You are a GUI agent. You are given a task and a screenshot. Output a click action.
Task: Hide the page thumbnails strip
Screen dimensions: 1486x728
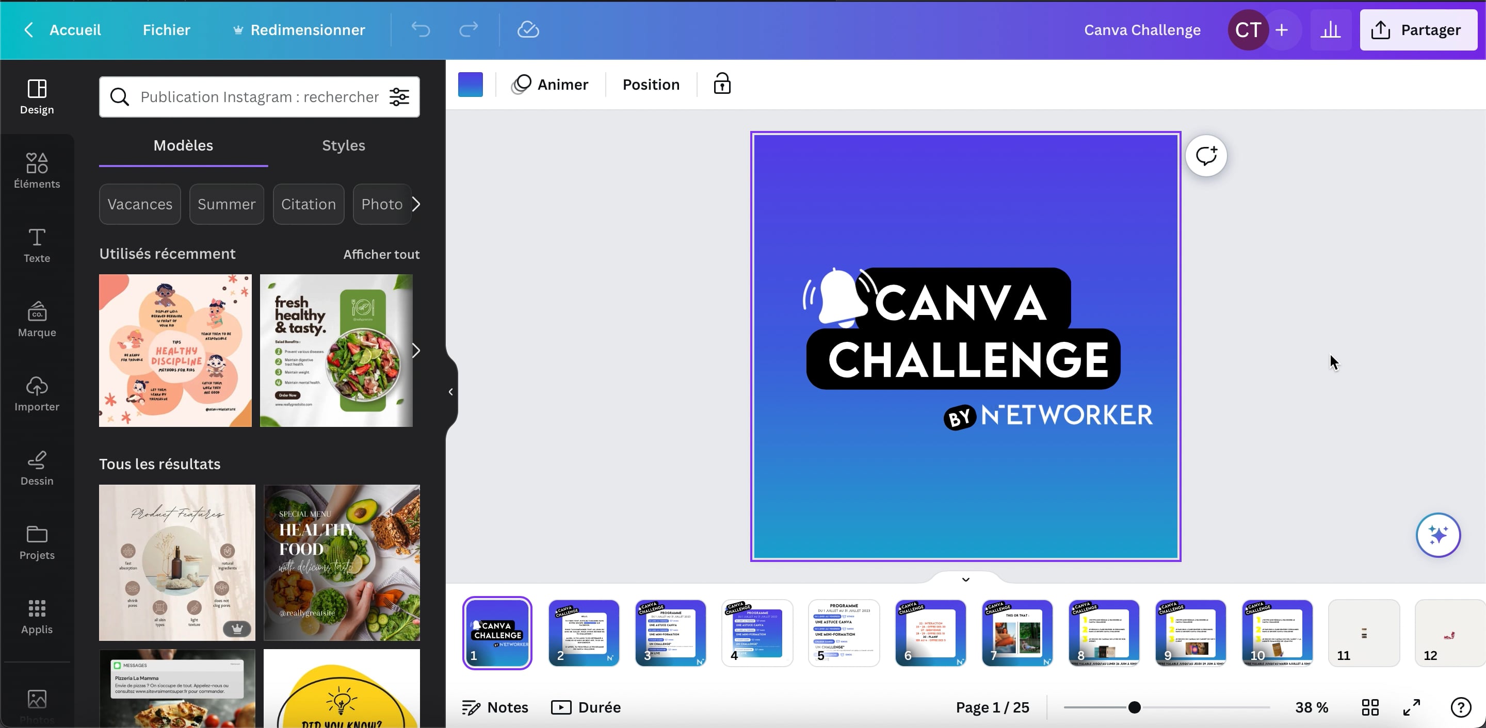pyautogui.click(x=966, y=580)
